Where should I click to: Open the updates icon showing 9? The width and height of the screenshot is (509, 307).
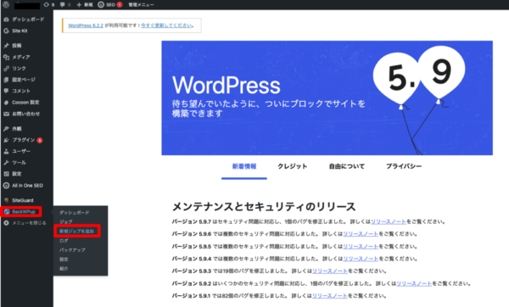(49, 4)
